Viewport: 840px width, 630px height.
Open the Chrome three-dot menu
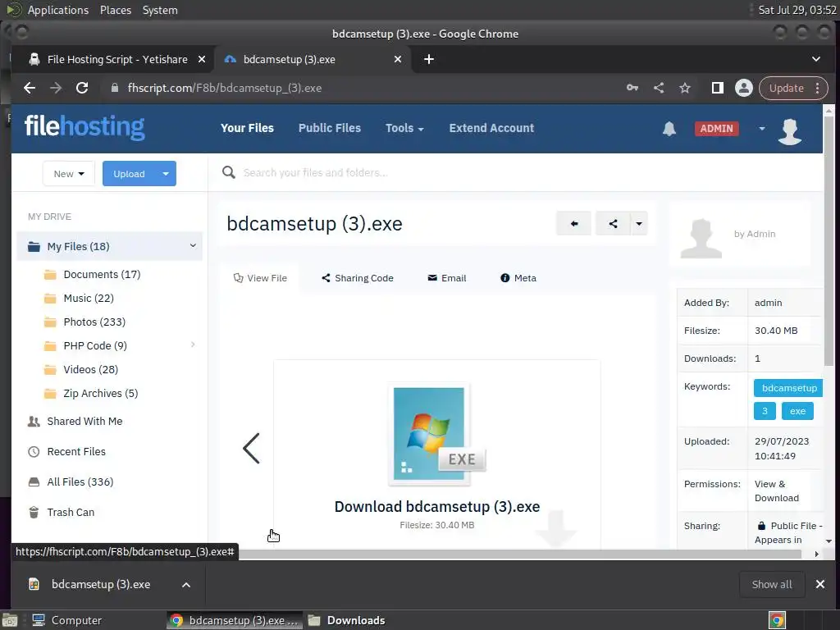tap(818, 88)
